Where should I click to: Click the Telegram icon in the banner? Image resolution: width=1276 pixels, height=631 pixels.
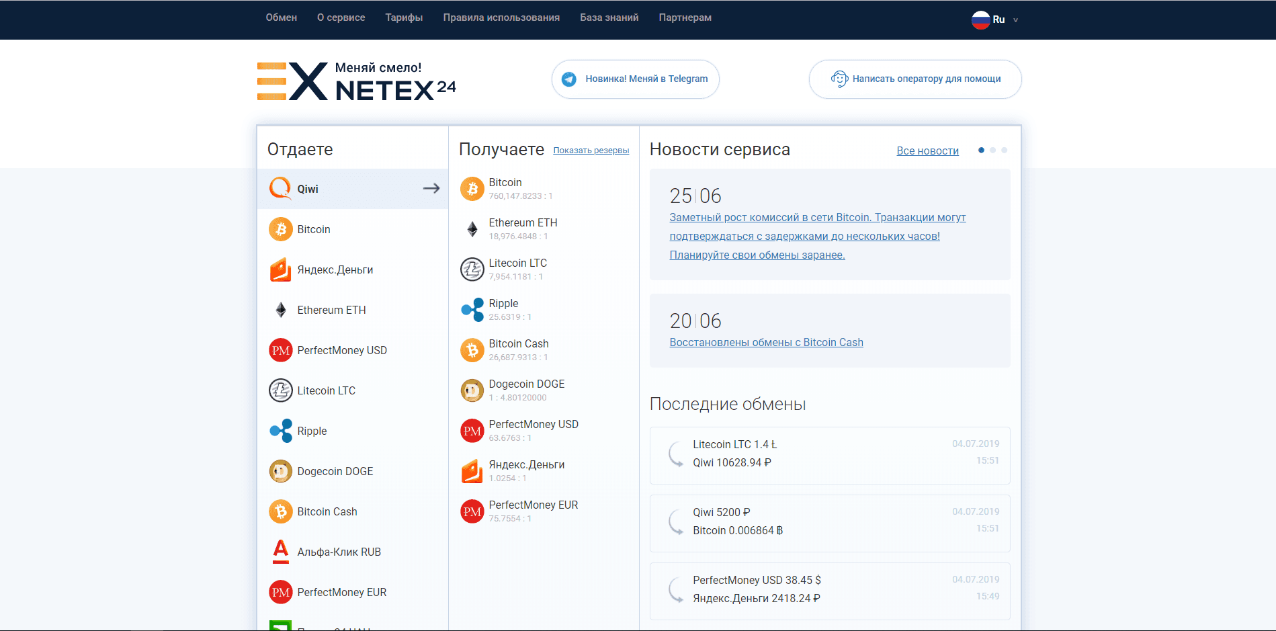pos(568,79)
